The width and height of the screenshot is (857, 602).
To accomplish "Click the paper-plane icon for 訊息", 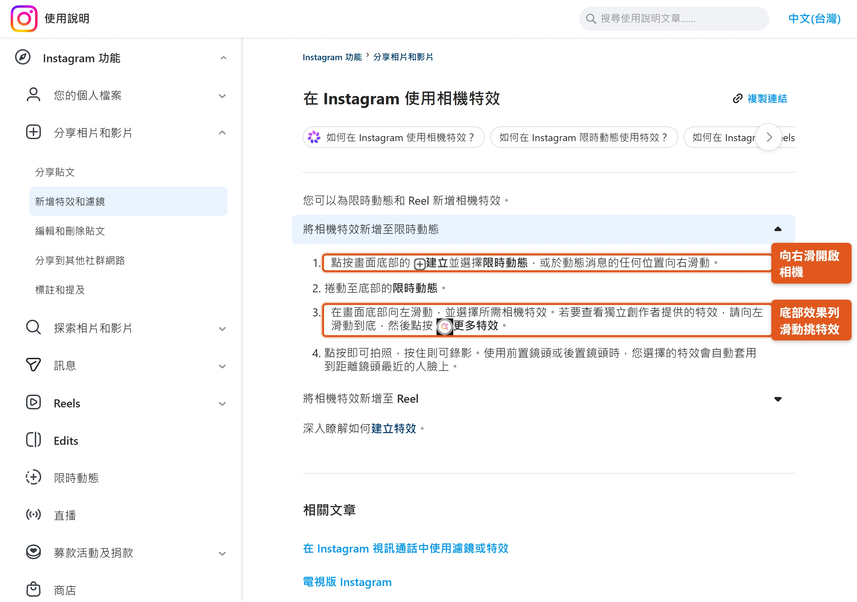I will 33,365.
